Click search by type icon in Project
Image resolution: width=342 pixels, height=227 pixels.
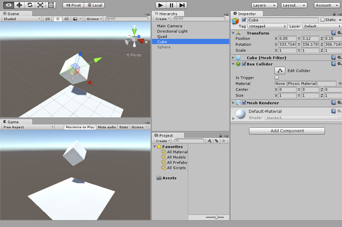tap(209, 141)
